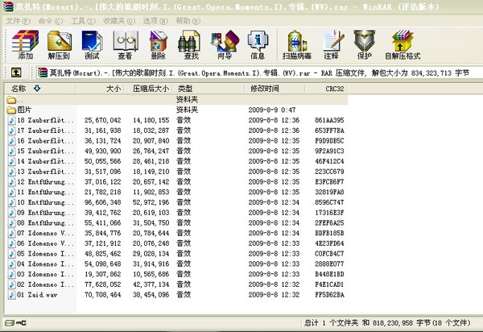This screenshot has width=483, height=332.
Task: Launch the Wizard (向导) icon
Action: pos(225,44)
